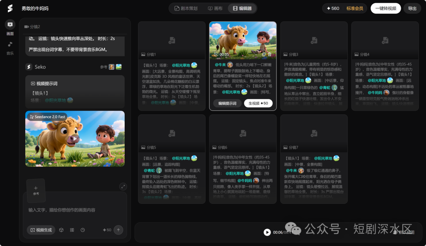Viewport: 426px width, 246px height.
Task: Click the 标准会员 membership label
Action: (x=355, y=8)
